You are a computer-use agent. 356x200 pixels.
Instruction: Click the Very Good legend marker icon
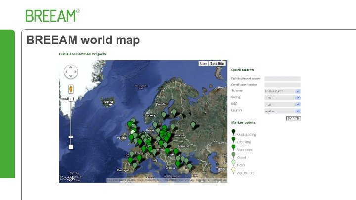pyautogui.click(x=233, y=148)
